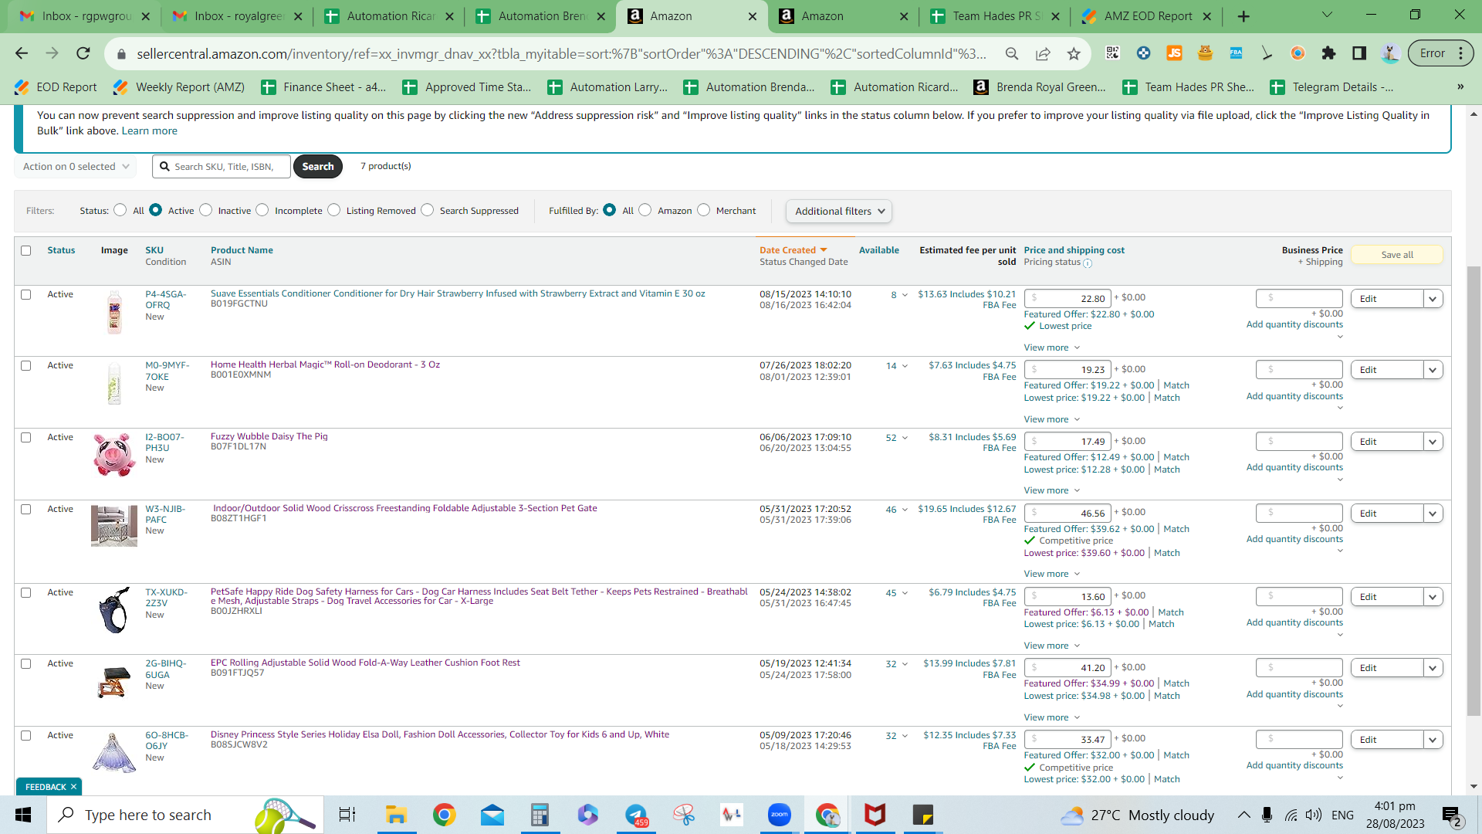This screenshot has width=1482, height=834.
Task: Open Edit dropdown arrow for Disney Elsa Doll
Action: [1433, 740]
